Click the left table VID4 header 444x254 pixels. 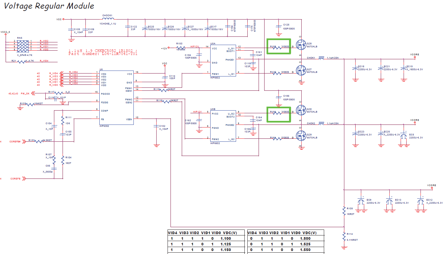pos(173,233)
